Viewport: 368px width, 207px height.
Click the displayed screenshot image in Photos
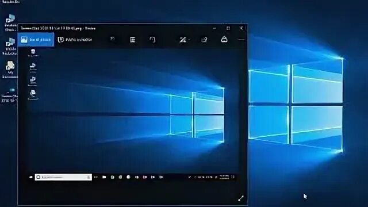(133, 115)
